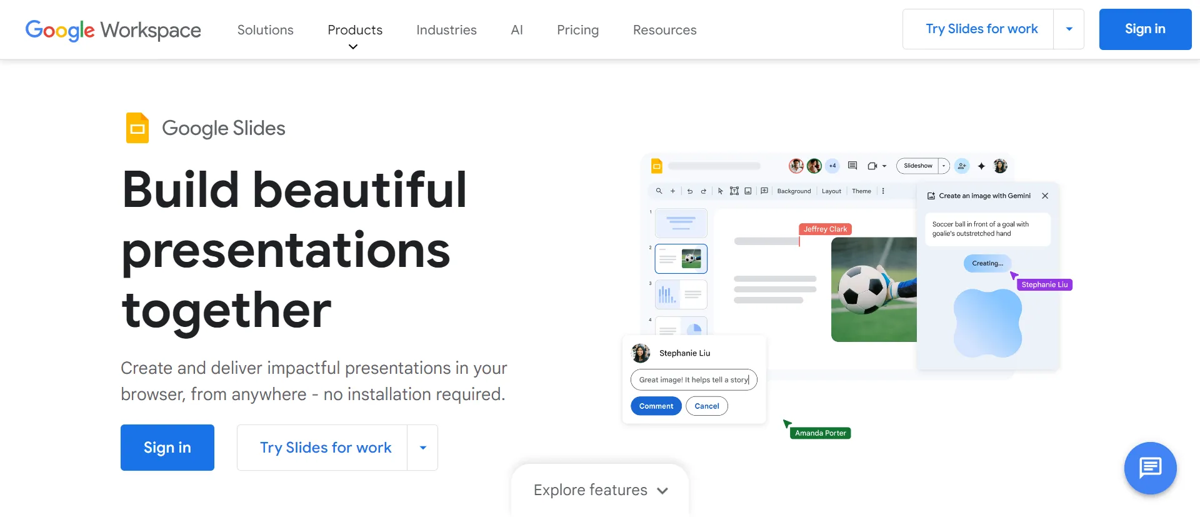1200x517 pixels.
Task: Click the Gemini prompt text about soccer ball
Action: tap(980, 229)
